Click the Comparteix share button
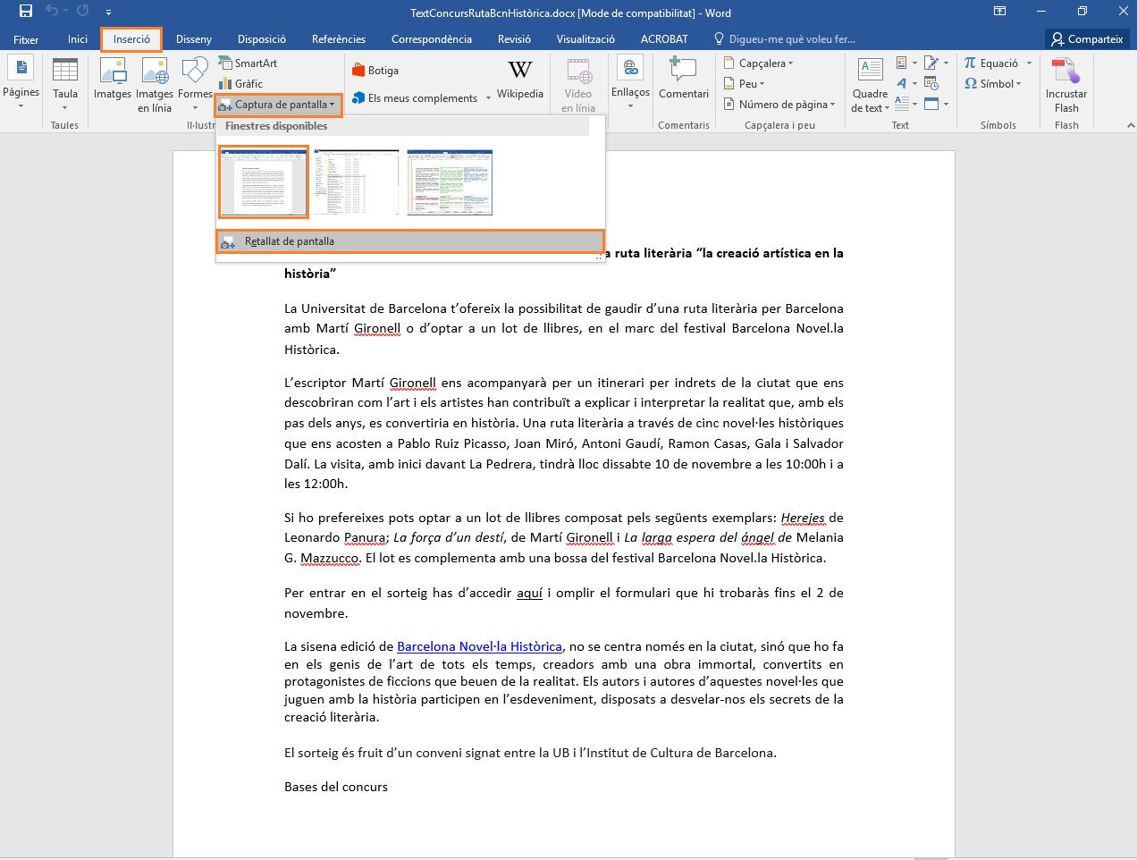The image size is (1137, 860). pyautogui.click(x=1087, y=39)
